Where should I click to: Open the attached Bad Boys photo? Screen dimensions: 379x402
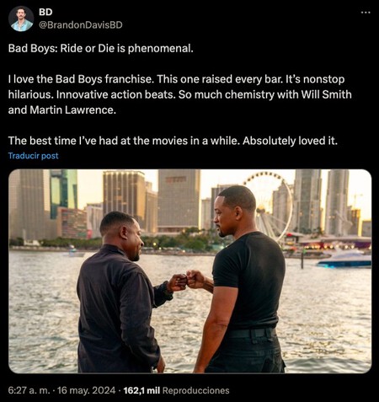click(x=189, y=271)
